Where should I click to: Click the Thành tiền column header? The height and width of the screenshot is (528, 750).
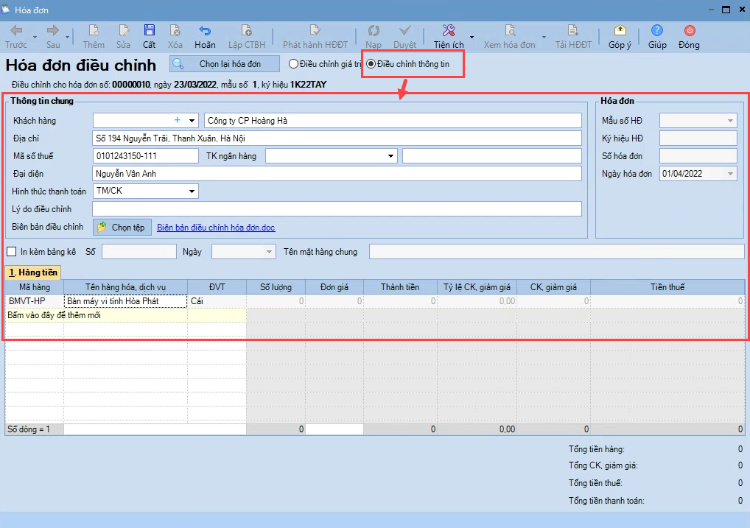(x=400, y=287)
